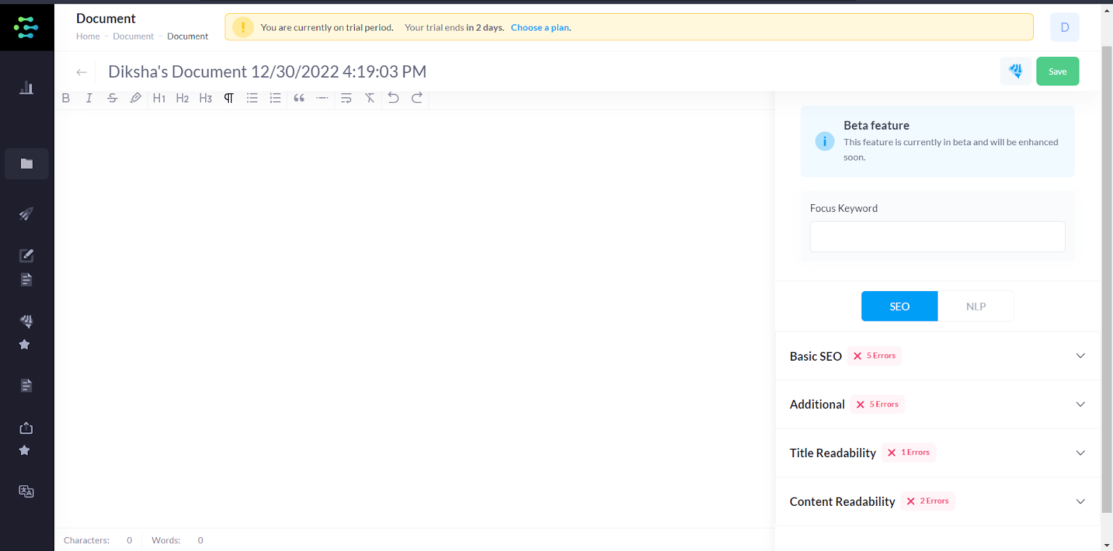Click the 1 Errors badge
Image resolution: width=1113 pixels, height=551 pixels.
pyautogui.click(x=908, y=452)
